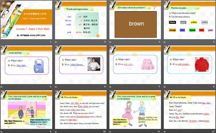Click the black colour label on slide 4

(x=172, y=22)
